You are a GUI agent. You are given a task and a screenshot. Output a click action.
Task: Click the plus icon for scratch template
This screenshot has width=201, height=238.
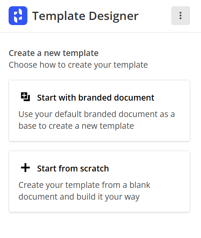[25, 168]
